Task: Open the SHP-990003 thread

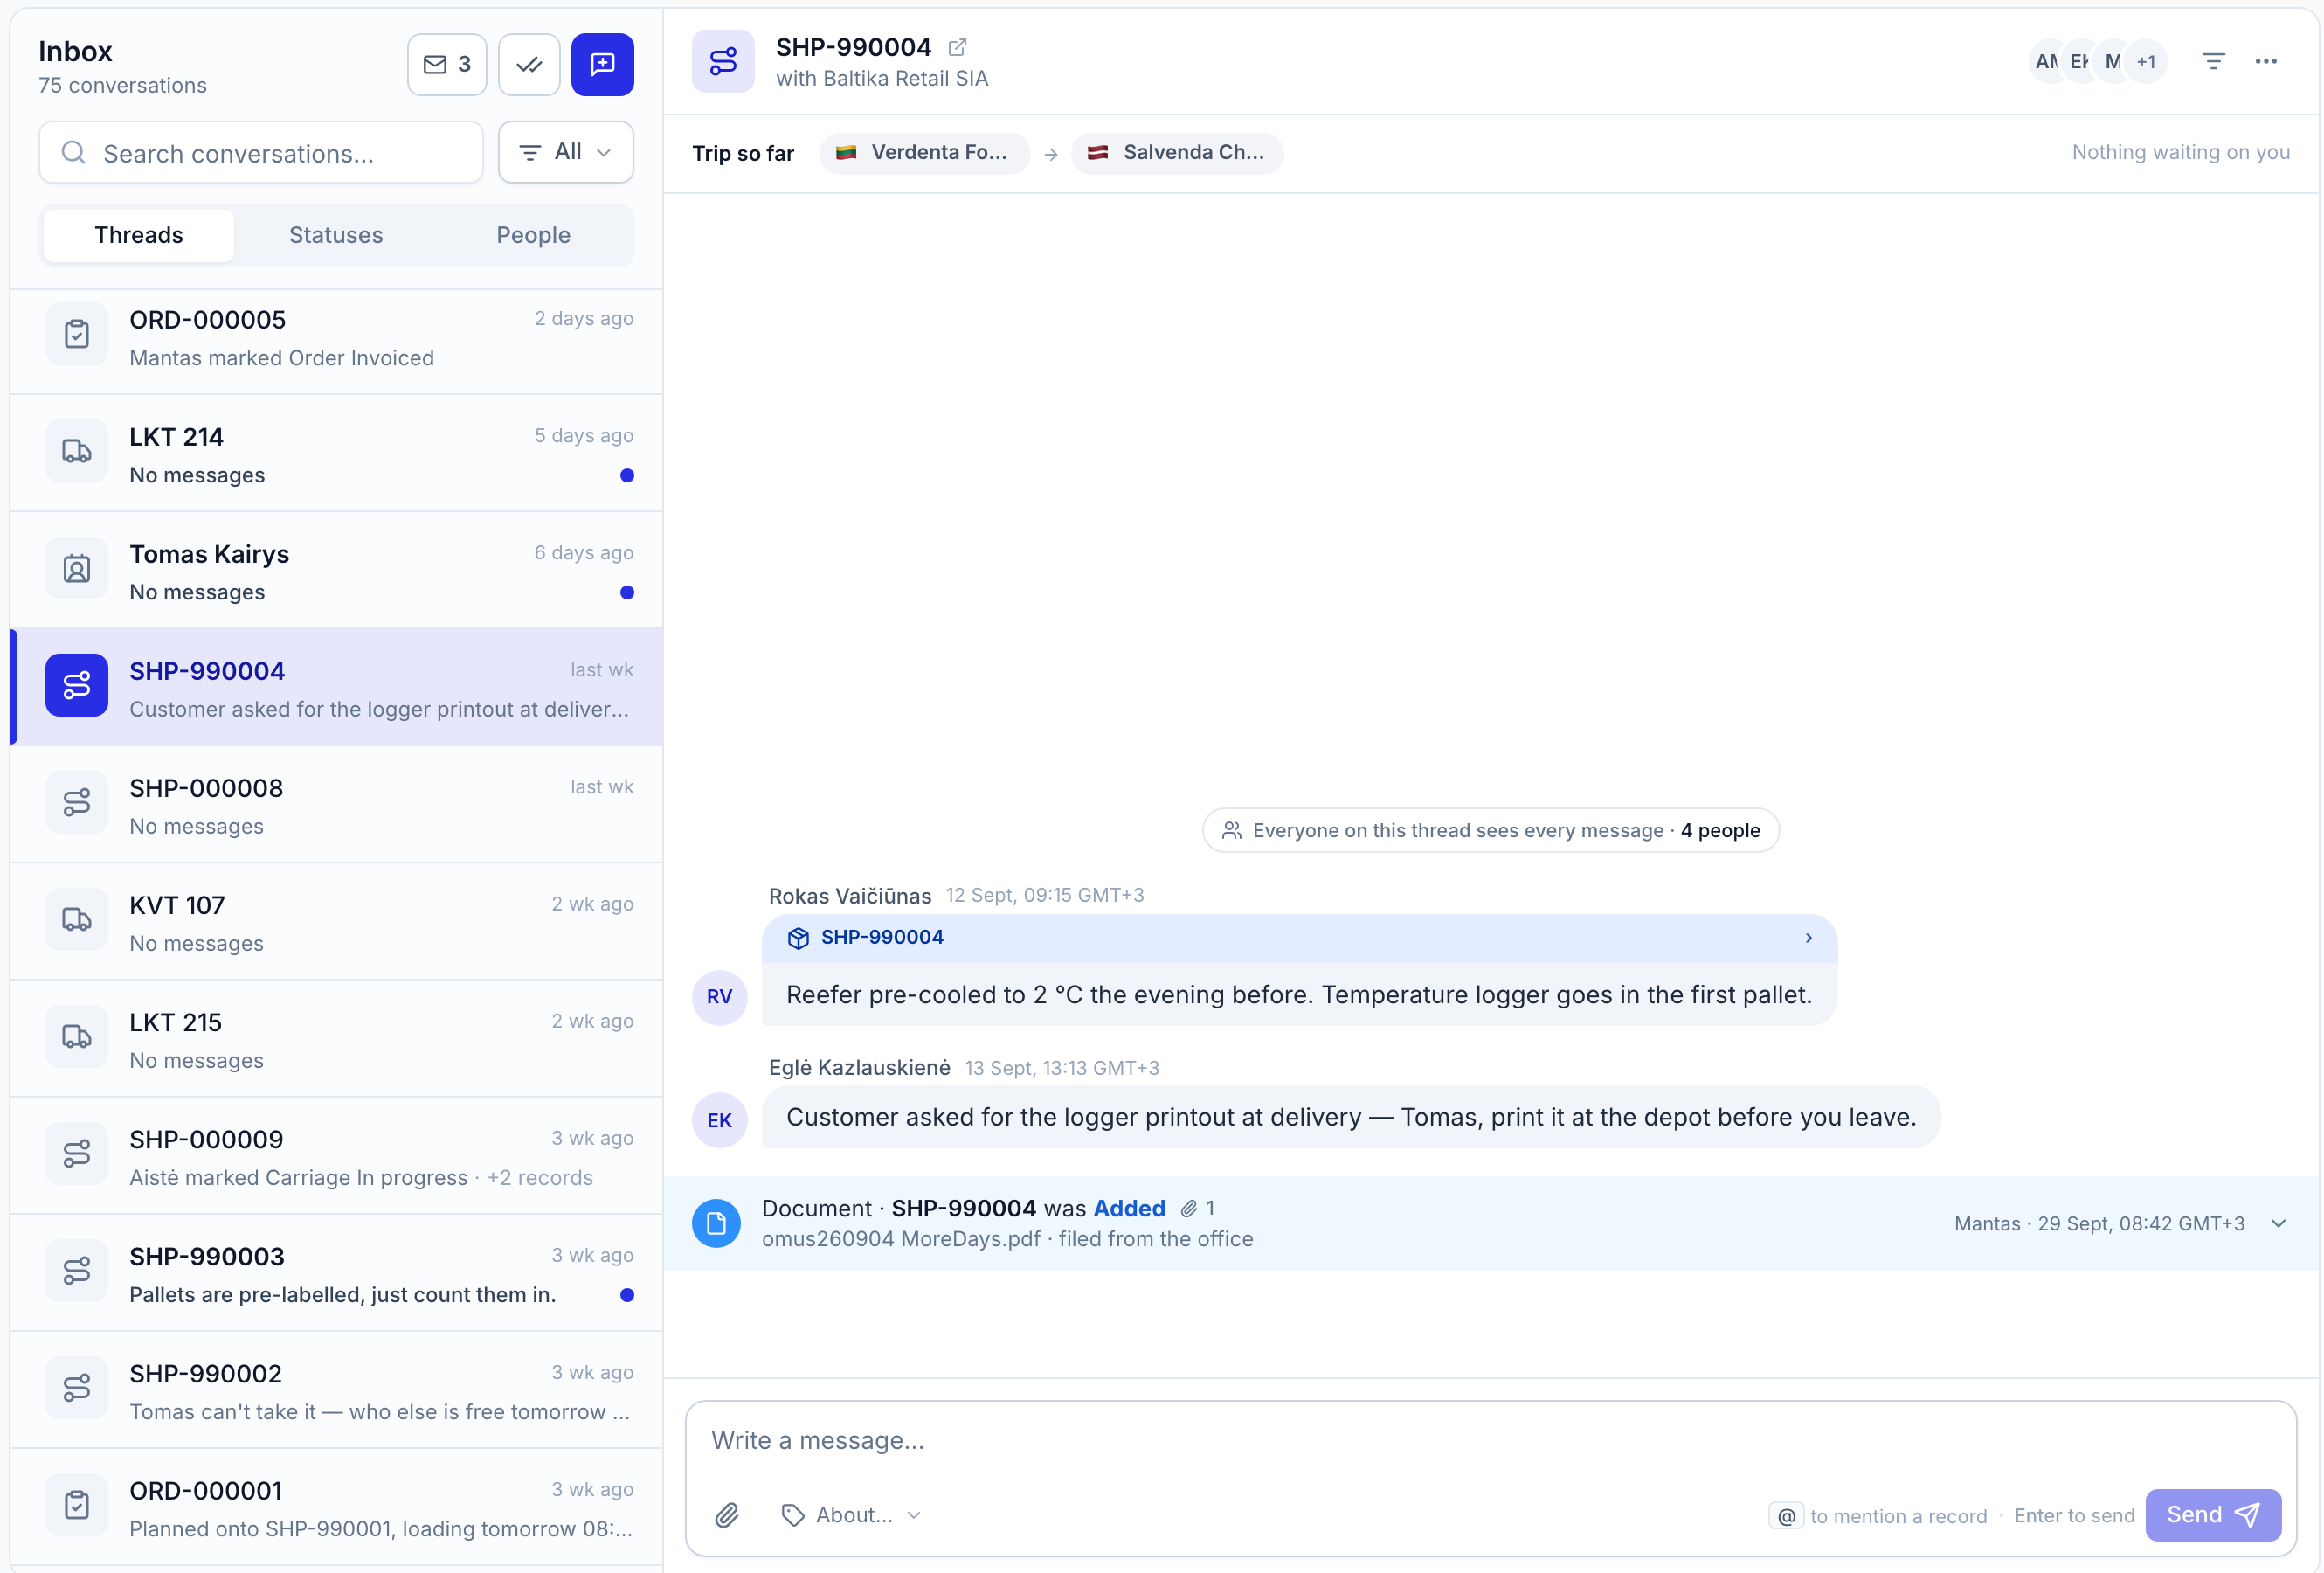Action: tap(336, 1273)
